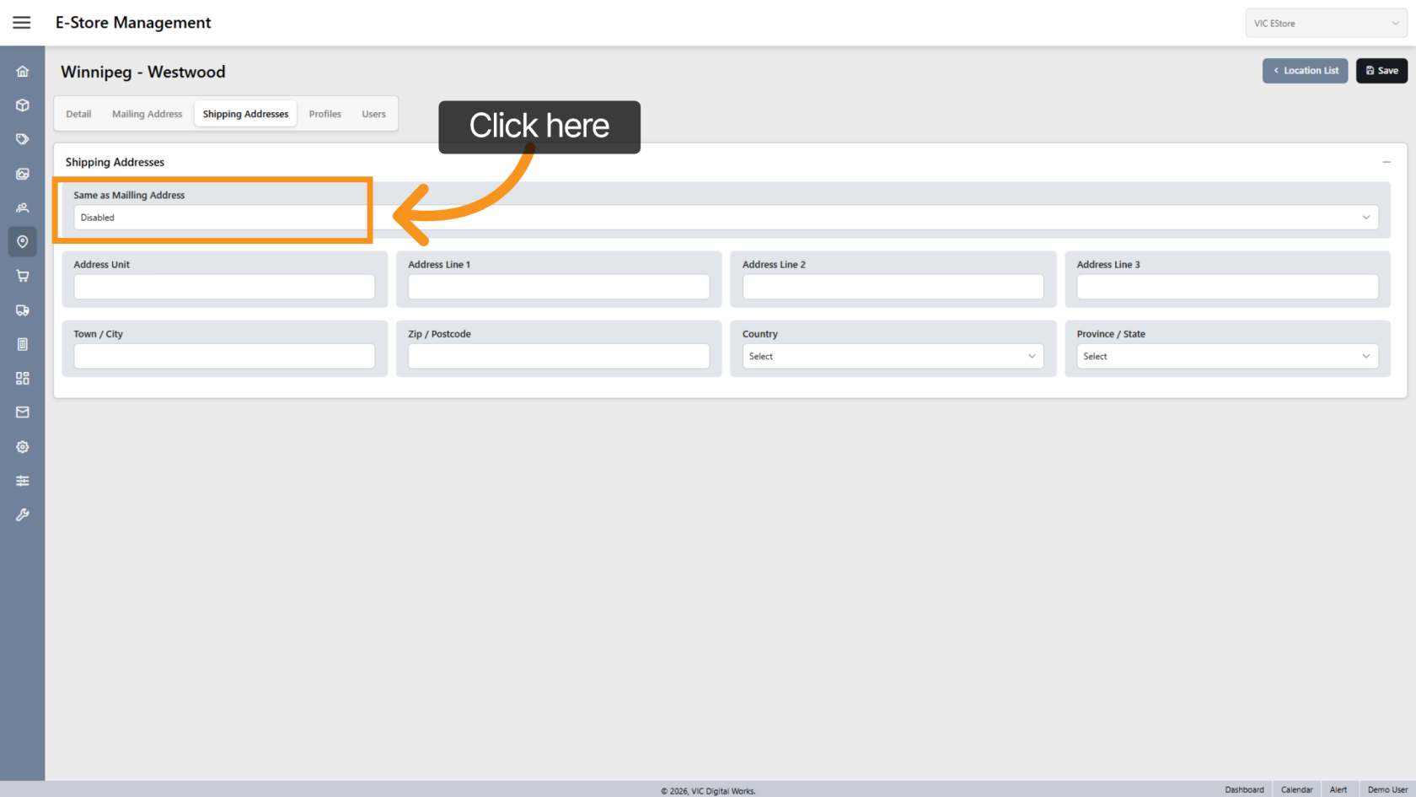Click the price tag icon in sidebar
This screenshot has width=1416, height=797.
tap(23, 139)
